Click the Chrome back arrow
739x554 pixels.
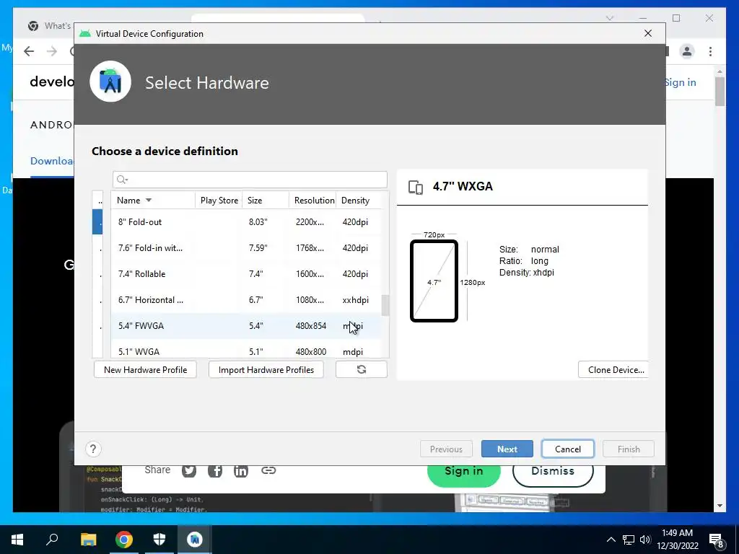[29, 51]
